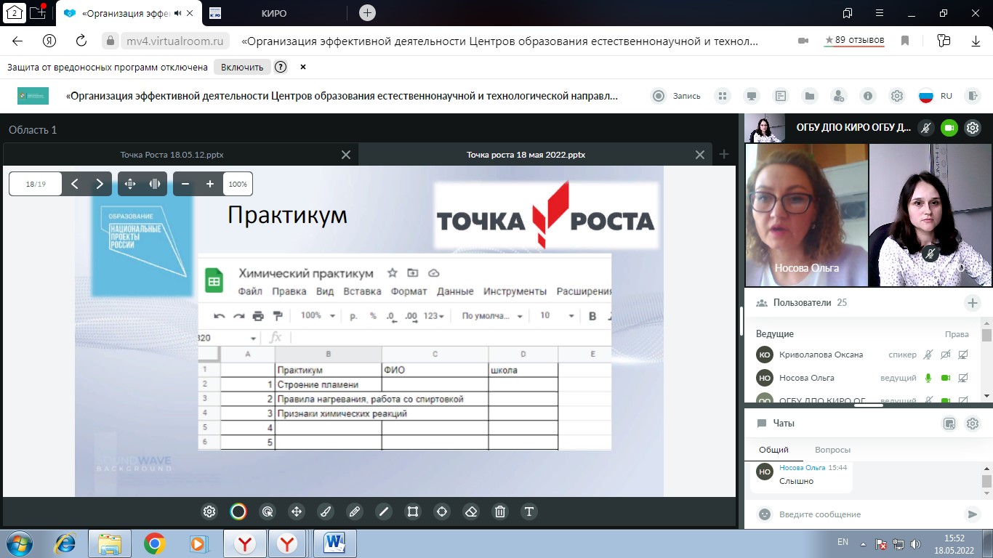Open the files folder icon
The width and height of the screenshot is (993, 558).
point(809,96)
